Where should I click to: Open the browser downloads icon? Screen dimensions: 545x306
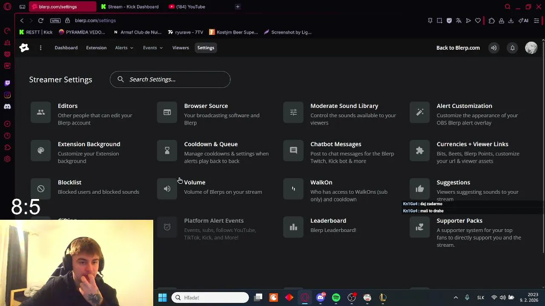point(511,20)
